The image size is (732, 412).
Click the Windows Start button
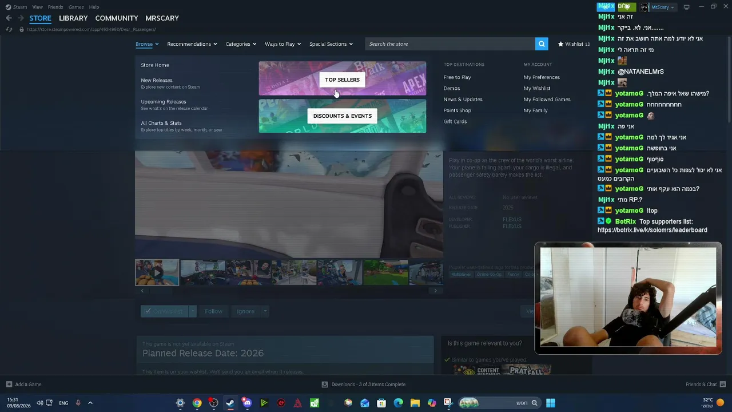click(x=551, y=403)
